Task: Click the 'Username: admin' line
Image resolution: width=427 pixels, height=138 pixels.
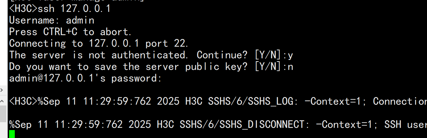Action: (51, 20)
